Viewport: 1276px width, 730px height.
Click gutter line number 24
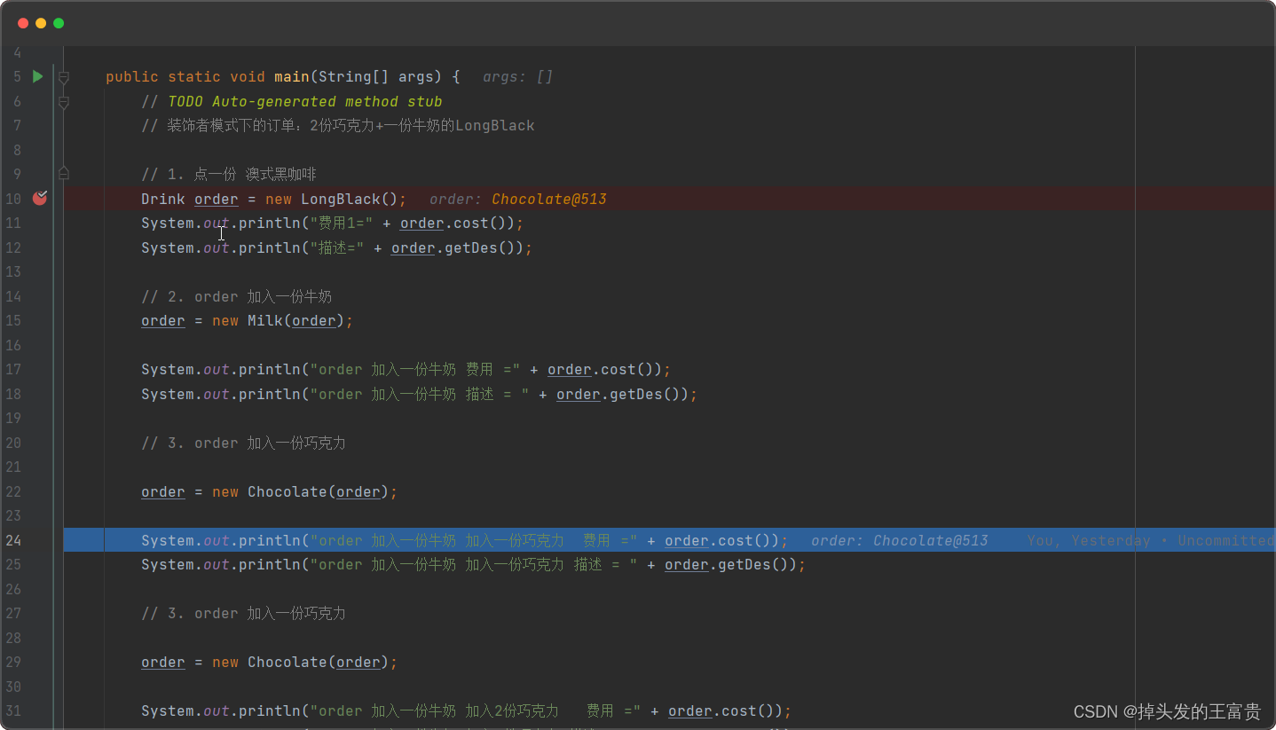(x=12, y=541)
